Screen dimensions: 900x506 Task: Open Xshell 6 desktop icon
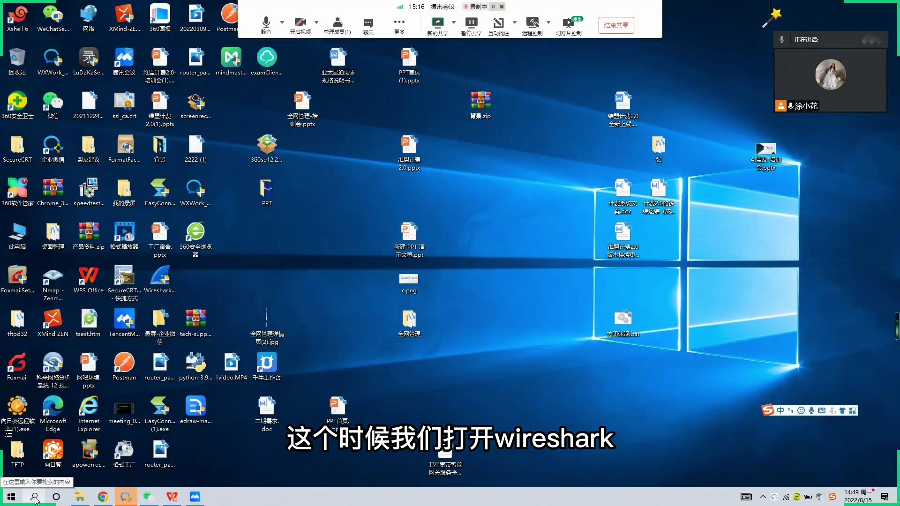point(17,18)
